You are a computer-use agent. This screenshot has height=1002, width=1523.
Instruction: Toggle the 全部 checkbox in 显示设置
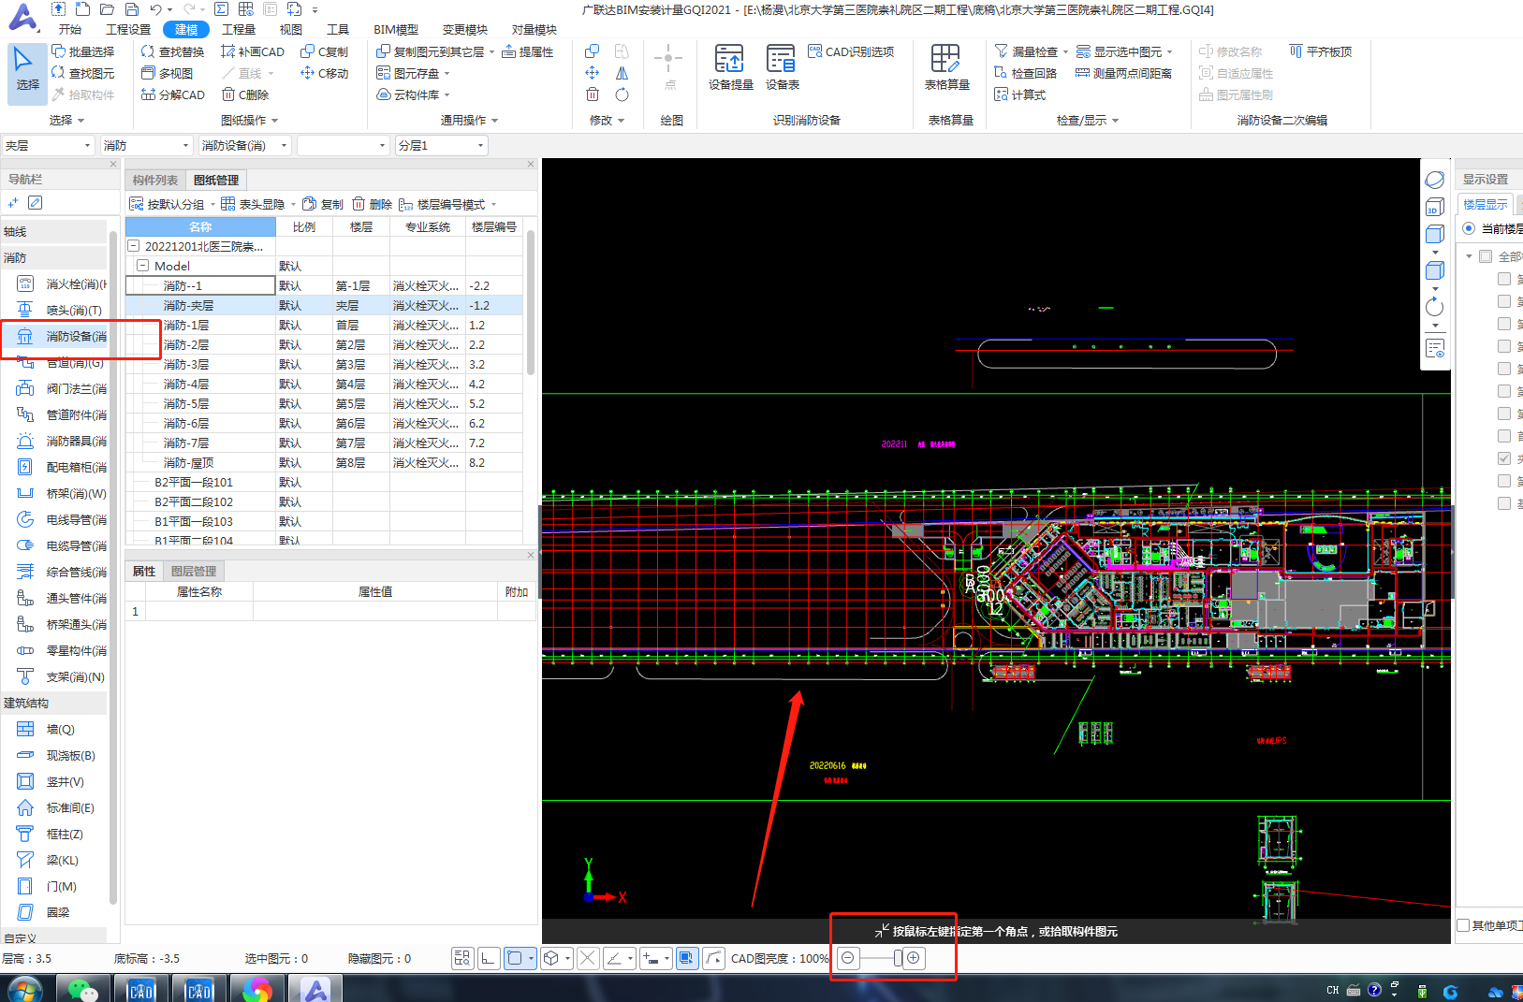click(x=1486, y=256)
